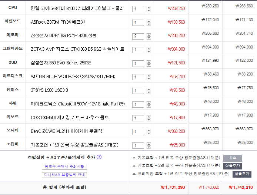Increase 메인보드 quantity with the up arrow
Screen dimensions: 257x195
coord(148,21)
